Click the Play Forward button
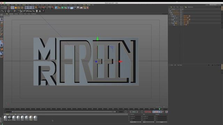Viewport: 223px width, 125px height. point(134,112)
